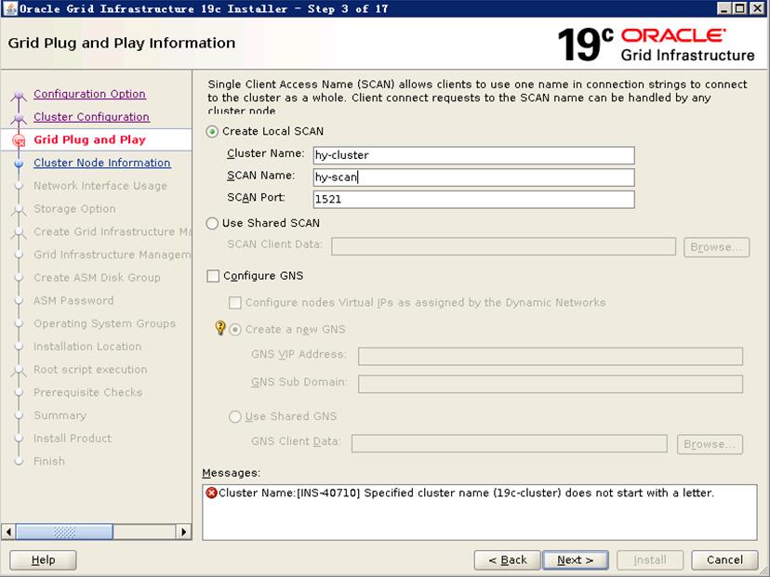Close the installer window
The image size is (770, 577).
pos(757,8)
